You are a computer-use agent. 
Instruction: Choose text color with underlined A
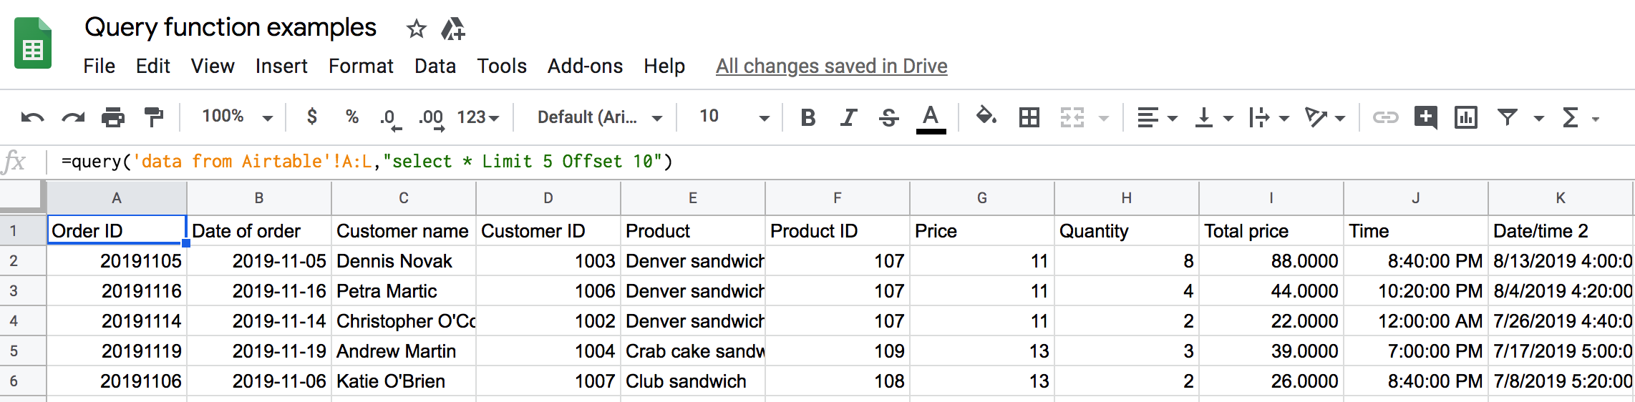coord(931,118)
